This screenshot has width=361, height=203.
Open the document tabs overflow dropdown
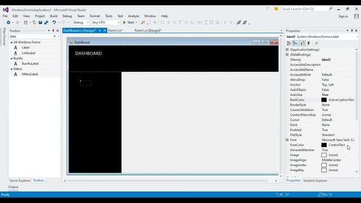coord(281,30)
